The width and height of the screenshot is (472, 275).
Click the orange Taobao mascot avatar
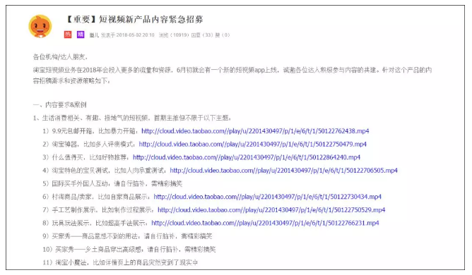click(x=40, y=26)
